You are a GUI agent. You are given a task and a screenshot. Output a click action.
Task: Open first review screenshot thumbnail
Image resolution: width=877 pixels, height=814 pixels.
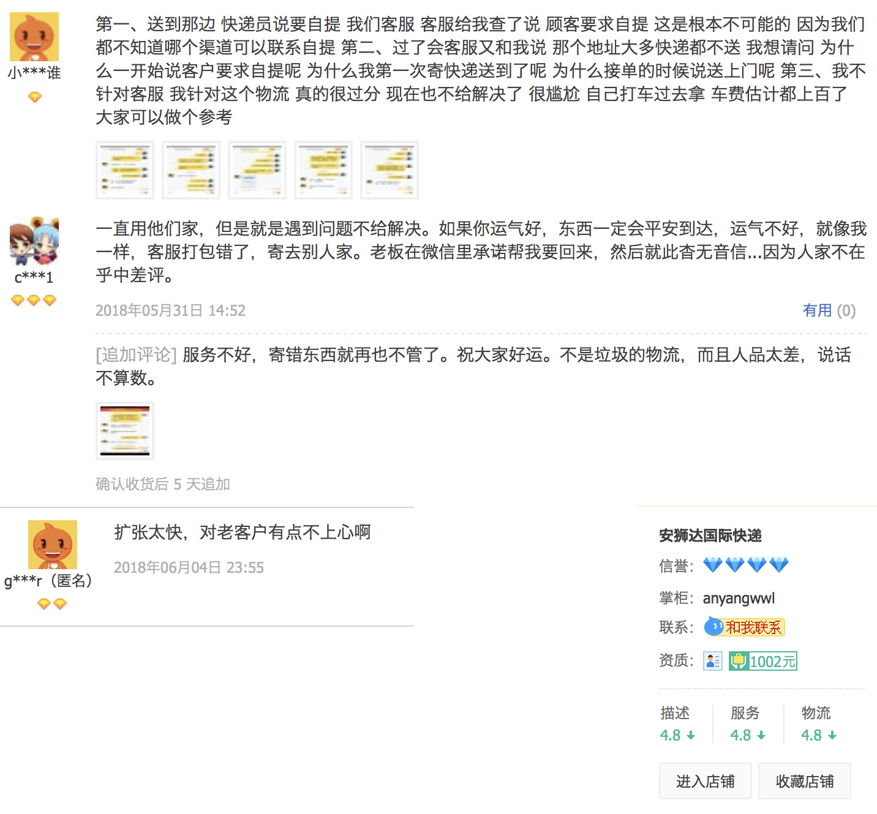click(x=125, y=170)
